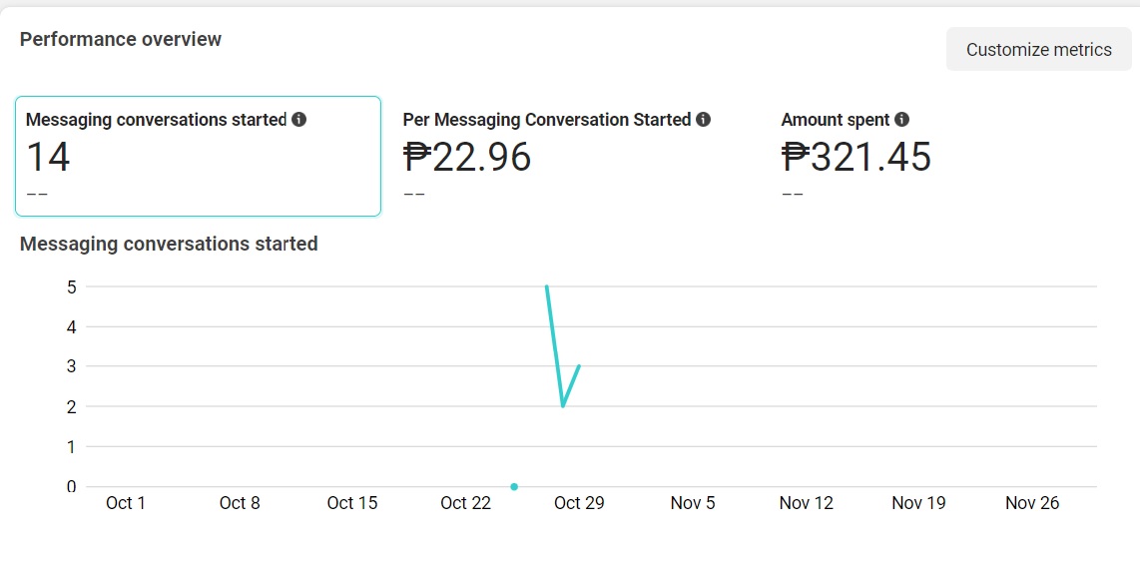Viewport: 1140px width, 562px height.
Task: Click the Oct 29 axis label
Action: (579, 503)
